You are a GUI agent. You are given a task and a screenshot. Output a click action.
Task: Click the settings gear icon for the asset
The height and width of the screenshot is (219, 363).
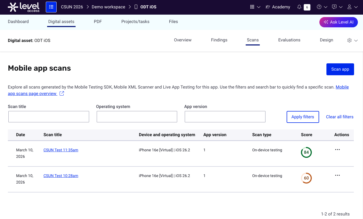tap(349, 40)
